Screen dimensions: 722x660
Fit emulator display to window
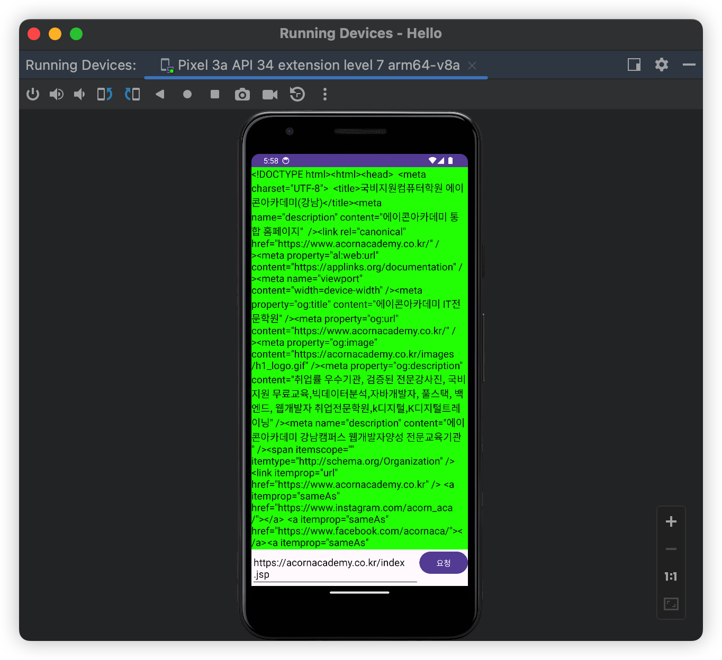[x=671, y=604]
